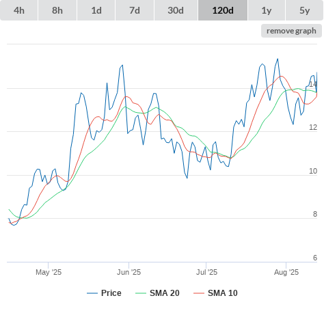Toggle SMA 20 line visibility
Image resolution: width=324 pixels, height=311 pixels.
pos(165,293)
